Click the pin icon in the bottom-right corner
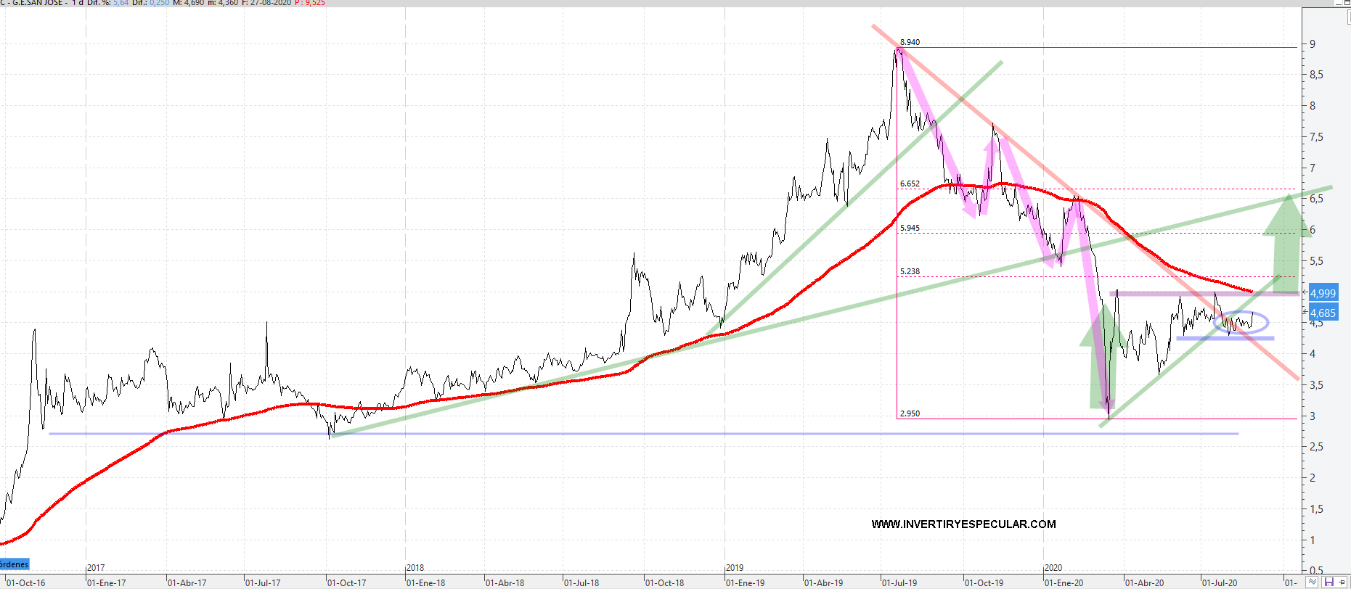The height and width of the screenshot is (589, 1351). coord(1343,582)
